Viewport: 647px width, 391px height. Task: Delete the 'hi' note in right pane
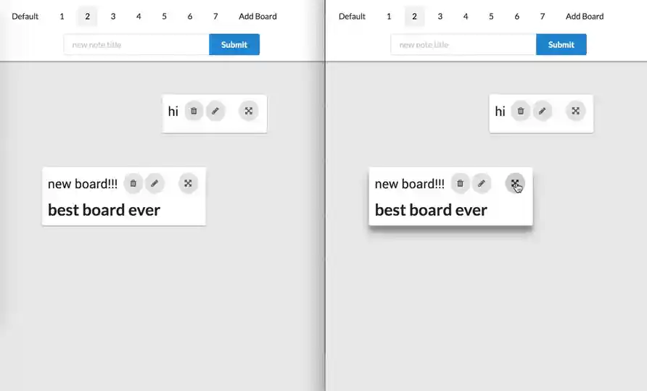(x=521, y=111)
